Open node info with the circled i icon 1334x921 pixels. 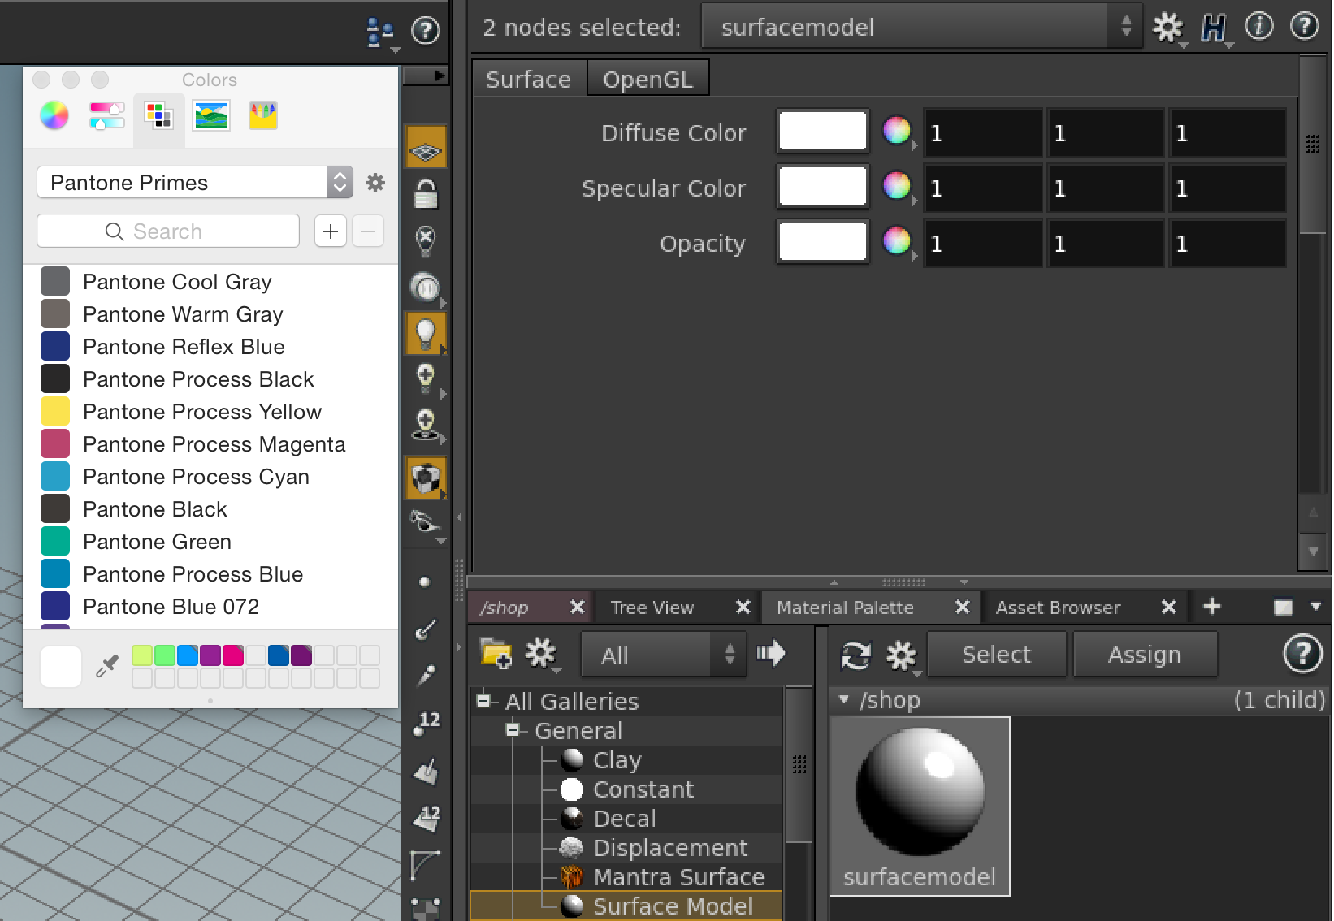coord(1258,27)
